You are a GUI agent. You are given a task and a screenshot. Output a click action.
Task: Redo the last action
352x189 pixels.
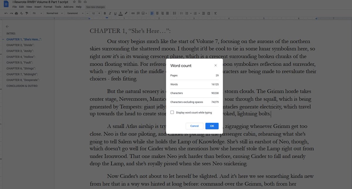11,13
